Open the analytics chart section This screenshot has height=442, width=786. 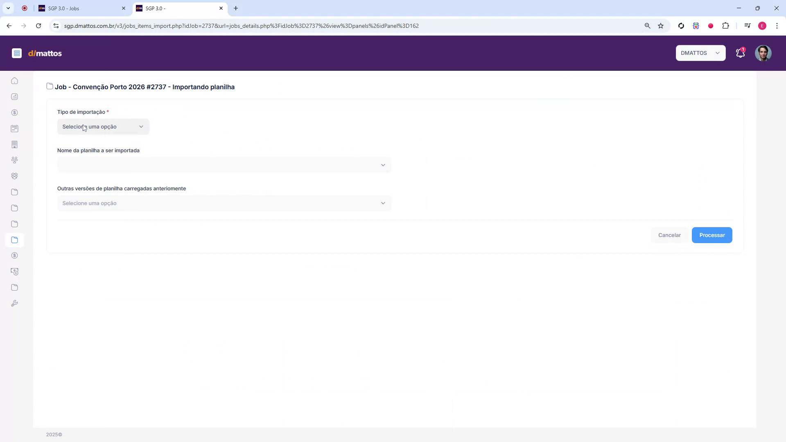pos(15,97)
